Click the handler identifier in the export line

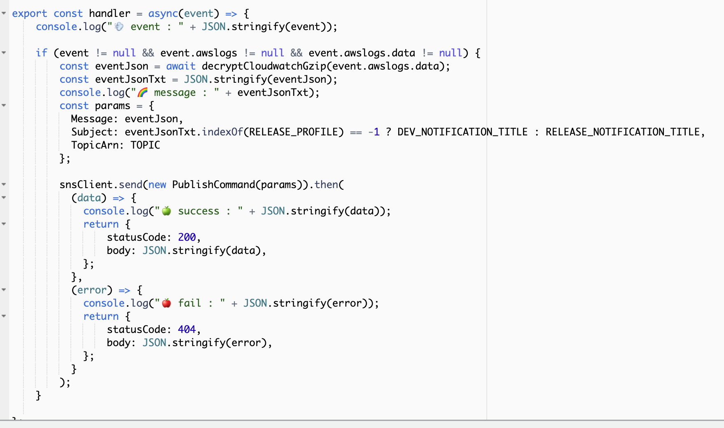point(110,14)
